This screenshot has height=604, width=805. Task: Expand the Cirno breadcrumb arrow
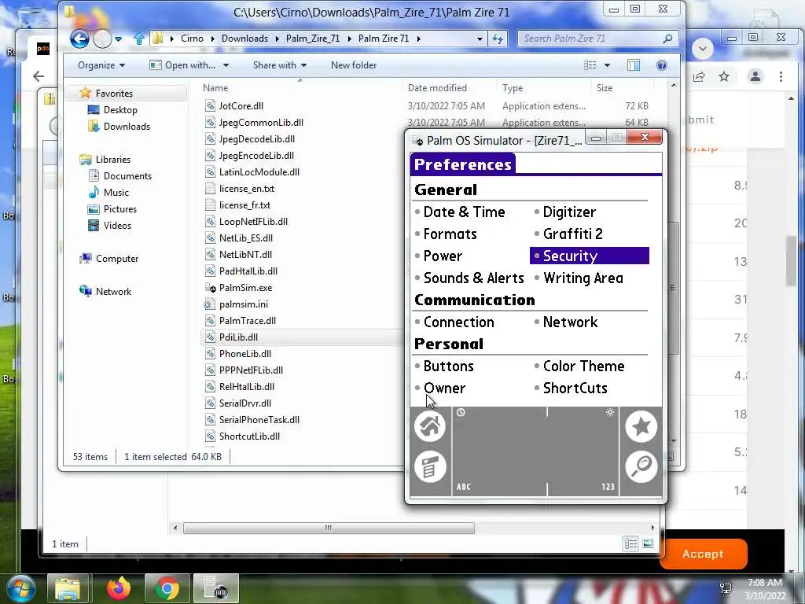click(x=212, y=39)
